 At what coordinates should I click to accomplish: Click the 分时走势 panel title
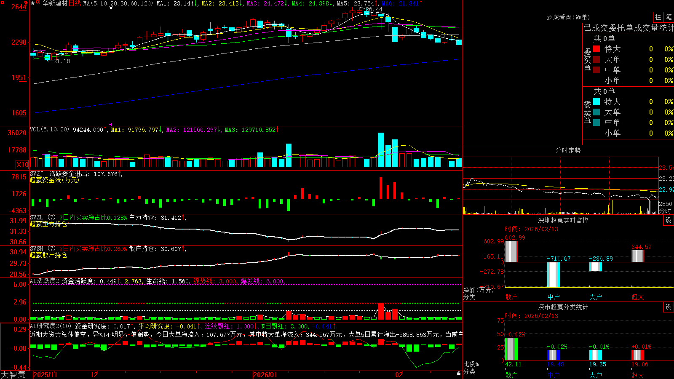568,150
